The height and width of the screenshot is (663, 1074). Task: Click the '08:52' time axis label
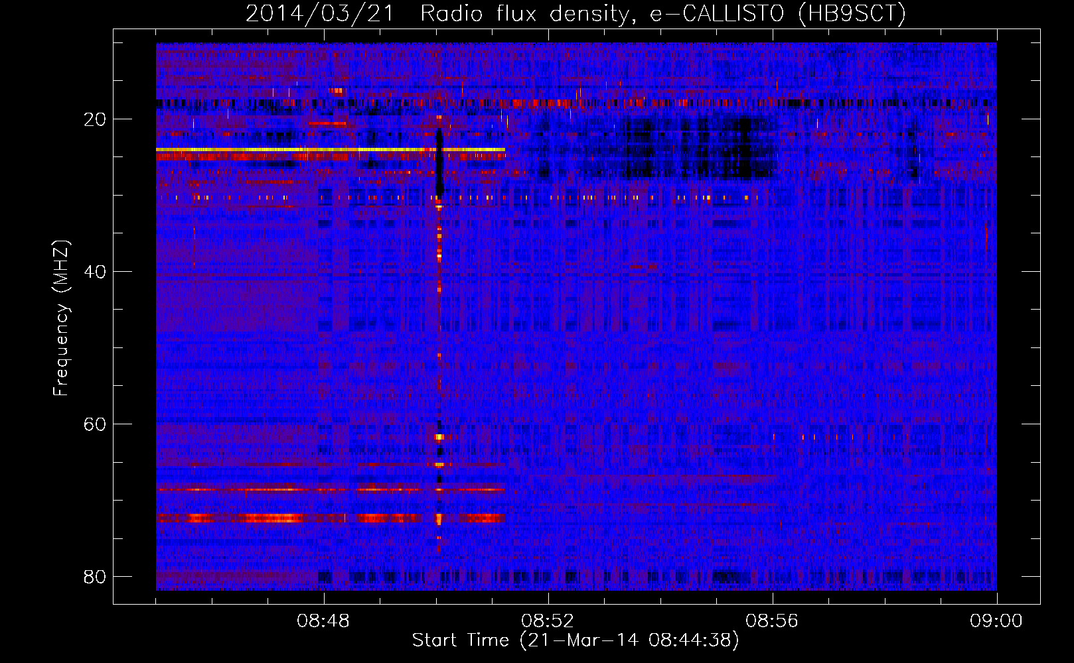tap(548, 621)
